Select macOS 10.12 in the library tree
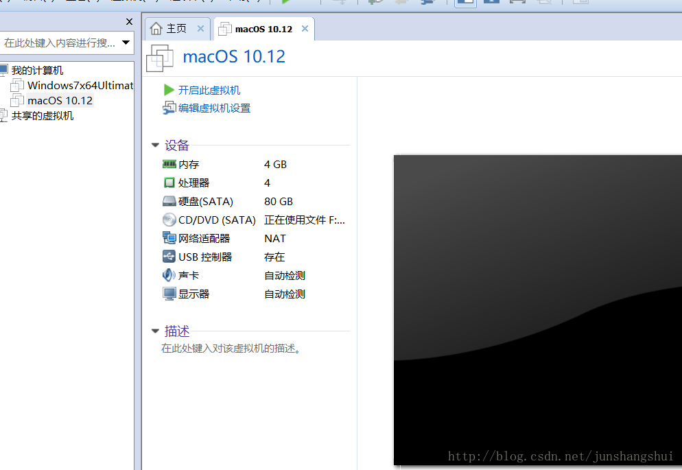The width and height of the screenshot is (682, 470). click(x=60, y=100)
